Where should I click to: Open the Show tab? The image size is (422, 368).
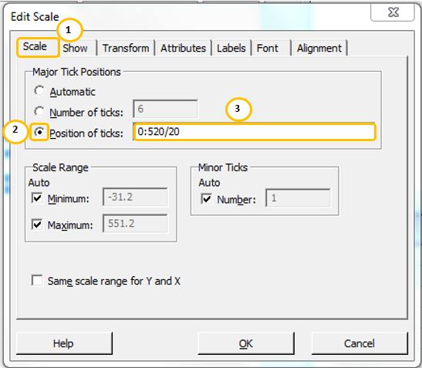point(76,48)
